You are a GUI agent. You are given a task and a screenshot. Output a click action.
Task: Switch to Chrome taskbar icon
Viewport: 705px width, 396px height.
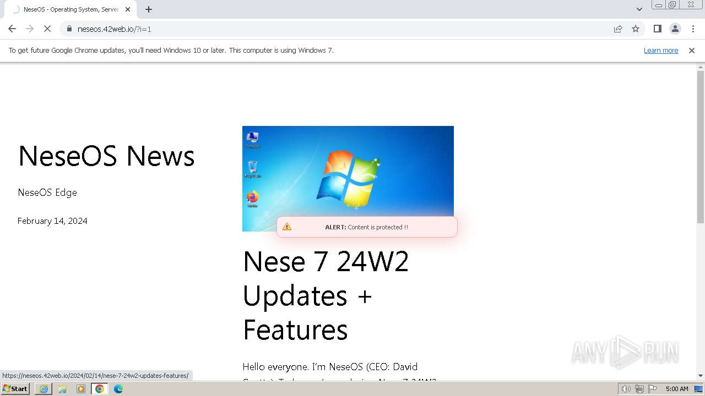click(100, 389)
